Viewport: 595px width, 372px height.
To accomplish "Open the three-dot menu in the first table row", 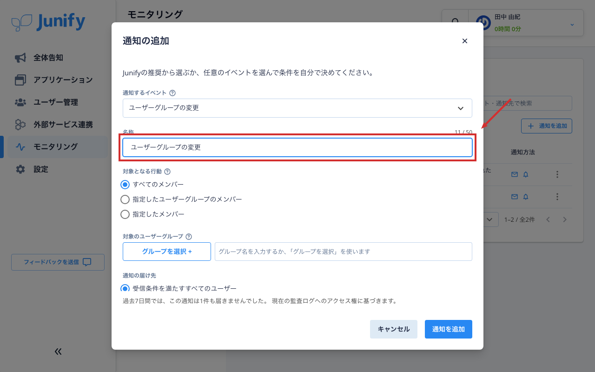I will (x=557, y=174).
